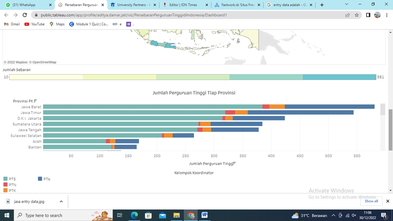Open the 'e' bookmark
Screen dimensions: 393x221
117,24
